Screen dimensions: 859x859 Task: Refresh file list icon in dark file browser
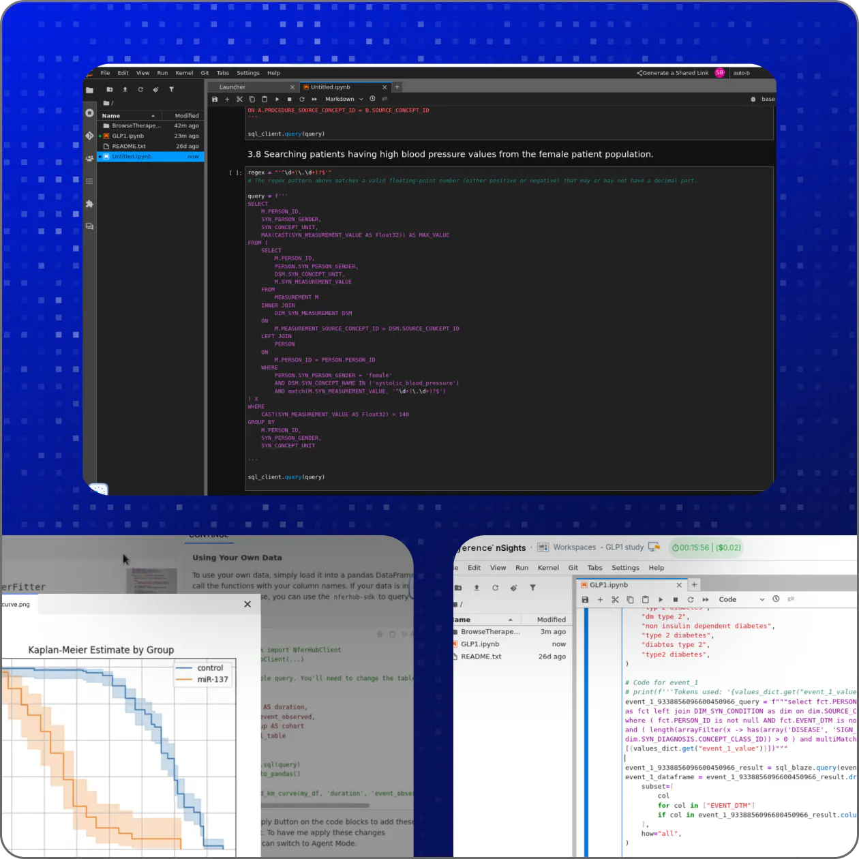[140, 89]
